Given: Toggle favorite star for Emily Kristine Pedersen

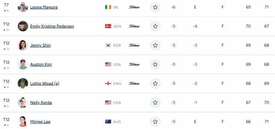Looking at the screenshot, I should [155, 26].
